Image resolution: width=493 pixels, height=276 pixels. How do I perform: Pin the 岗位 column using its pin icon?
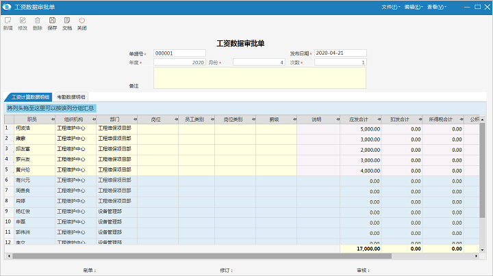tap(176, 120)
